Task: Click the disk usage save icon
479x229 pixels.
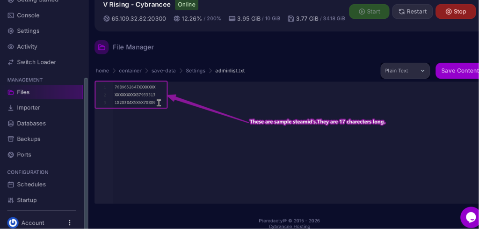Action: click(x=291, y=19)
